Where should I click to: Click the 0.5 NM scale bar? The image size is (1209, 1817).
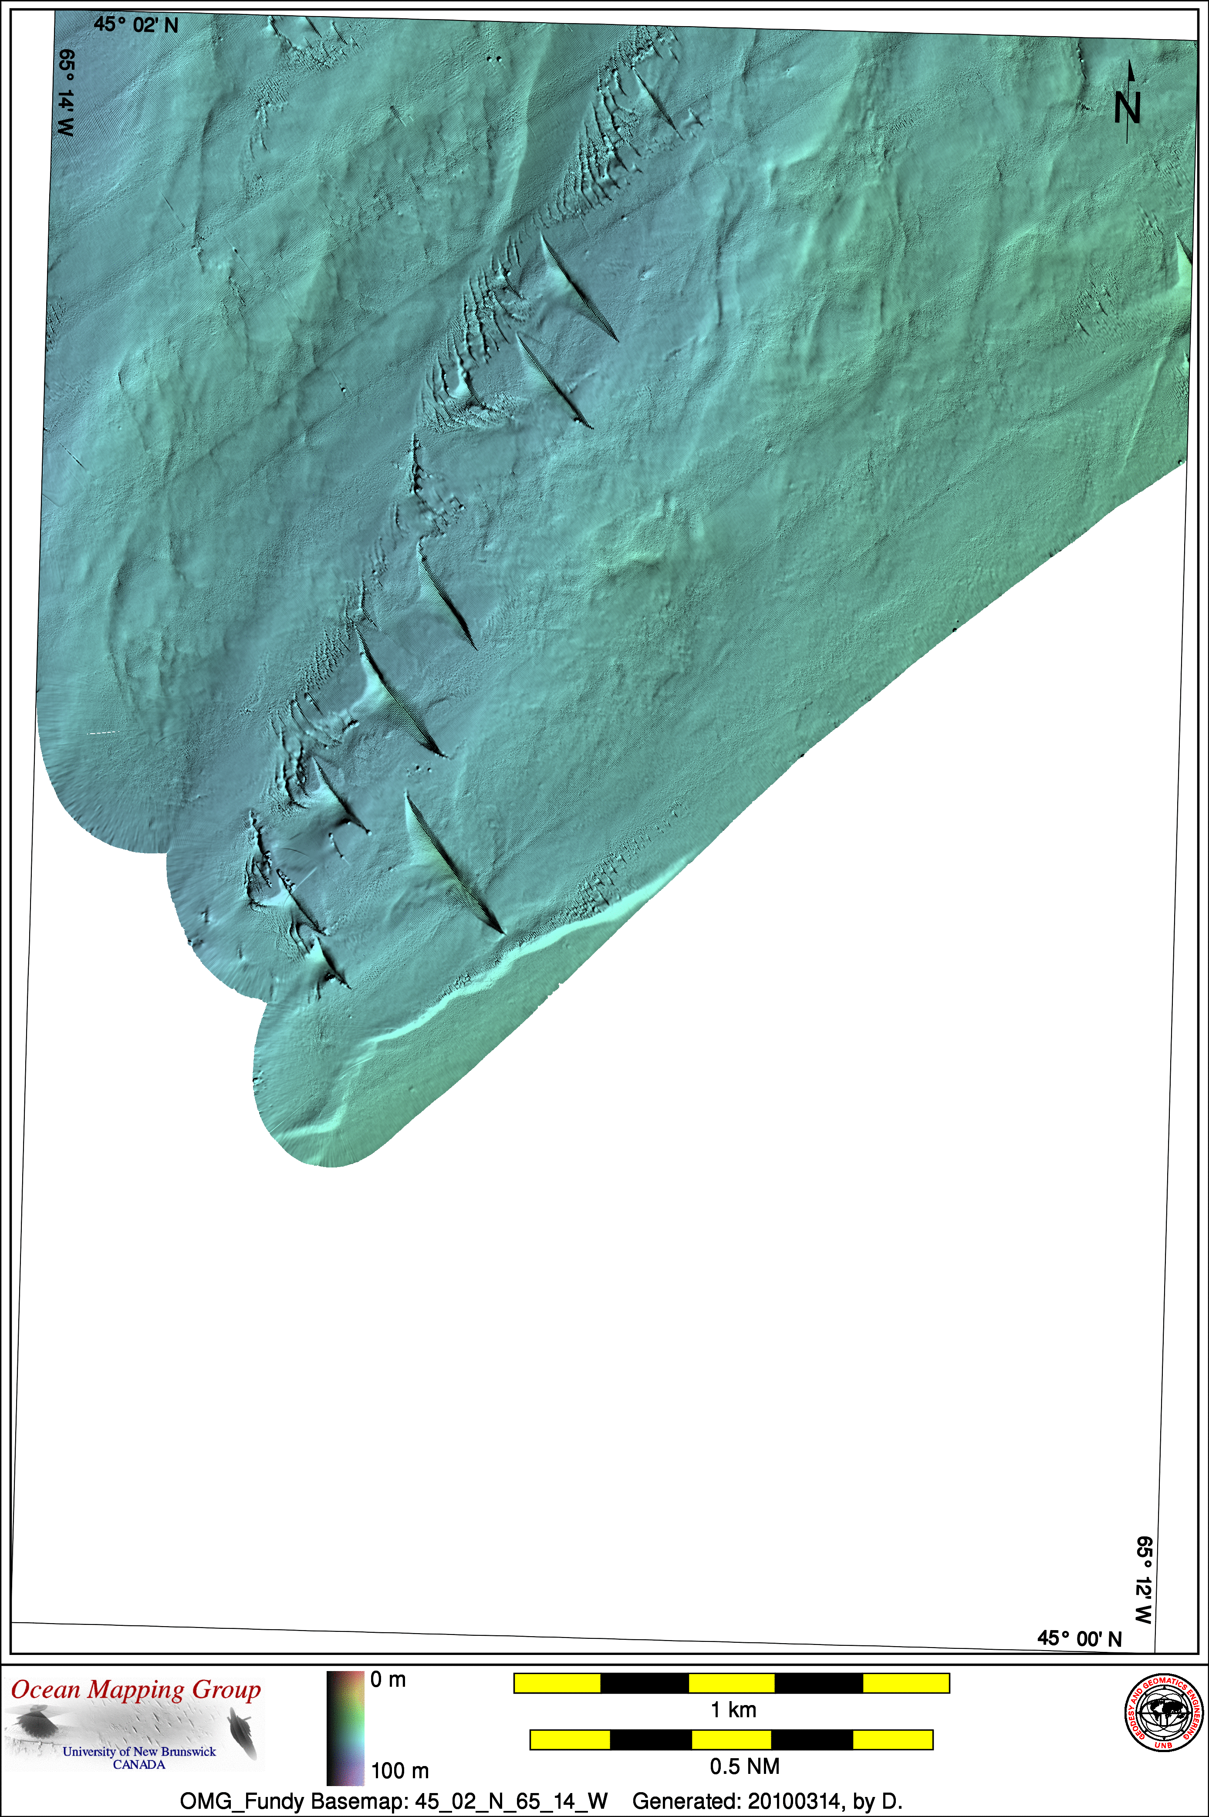pos(731,1739)
